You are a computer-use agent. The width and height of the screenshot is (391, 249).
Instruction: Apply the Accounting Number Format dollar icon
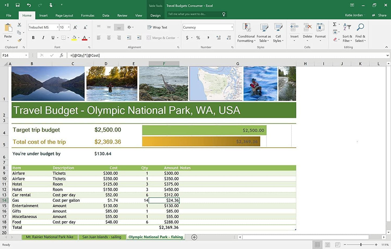(x=187, y=38)
